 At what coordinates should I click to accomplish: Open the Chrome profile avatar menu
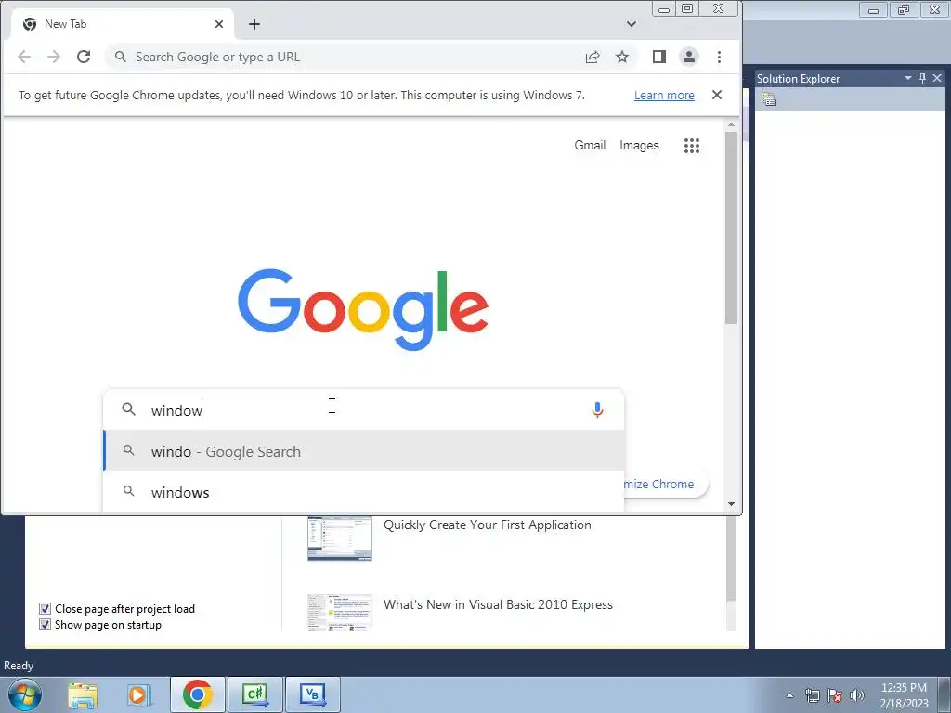coord(689,57)
